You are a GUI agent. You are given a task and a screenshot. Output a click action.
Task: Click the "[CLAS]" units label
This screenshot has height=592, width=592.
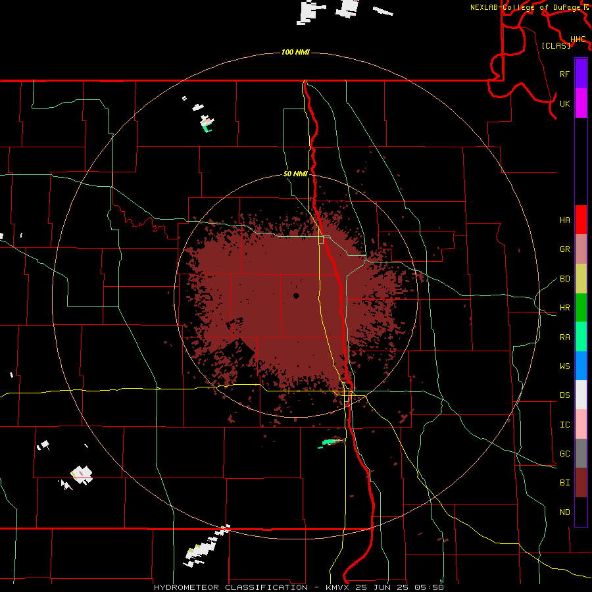pyautogui.click(x=556, y=45)
